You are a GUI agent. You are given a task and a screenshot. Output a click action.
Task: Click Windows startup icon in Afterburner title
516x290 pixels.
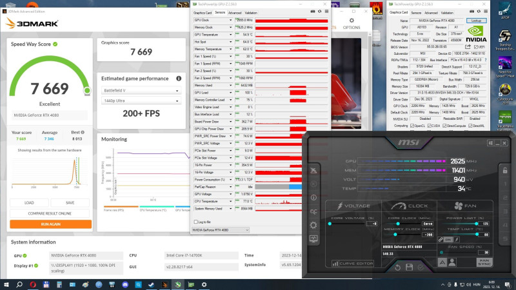click(x=490, y=143)
